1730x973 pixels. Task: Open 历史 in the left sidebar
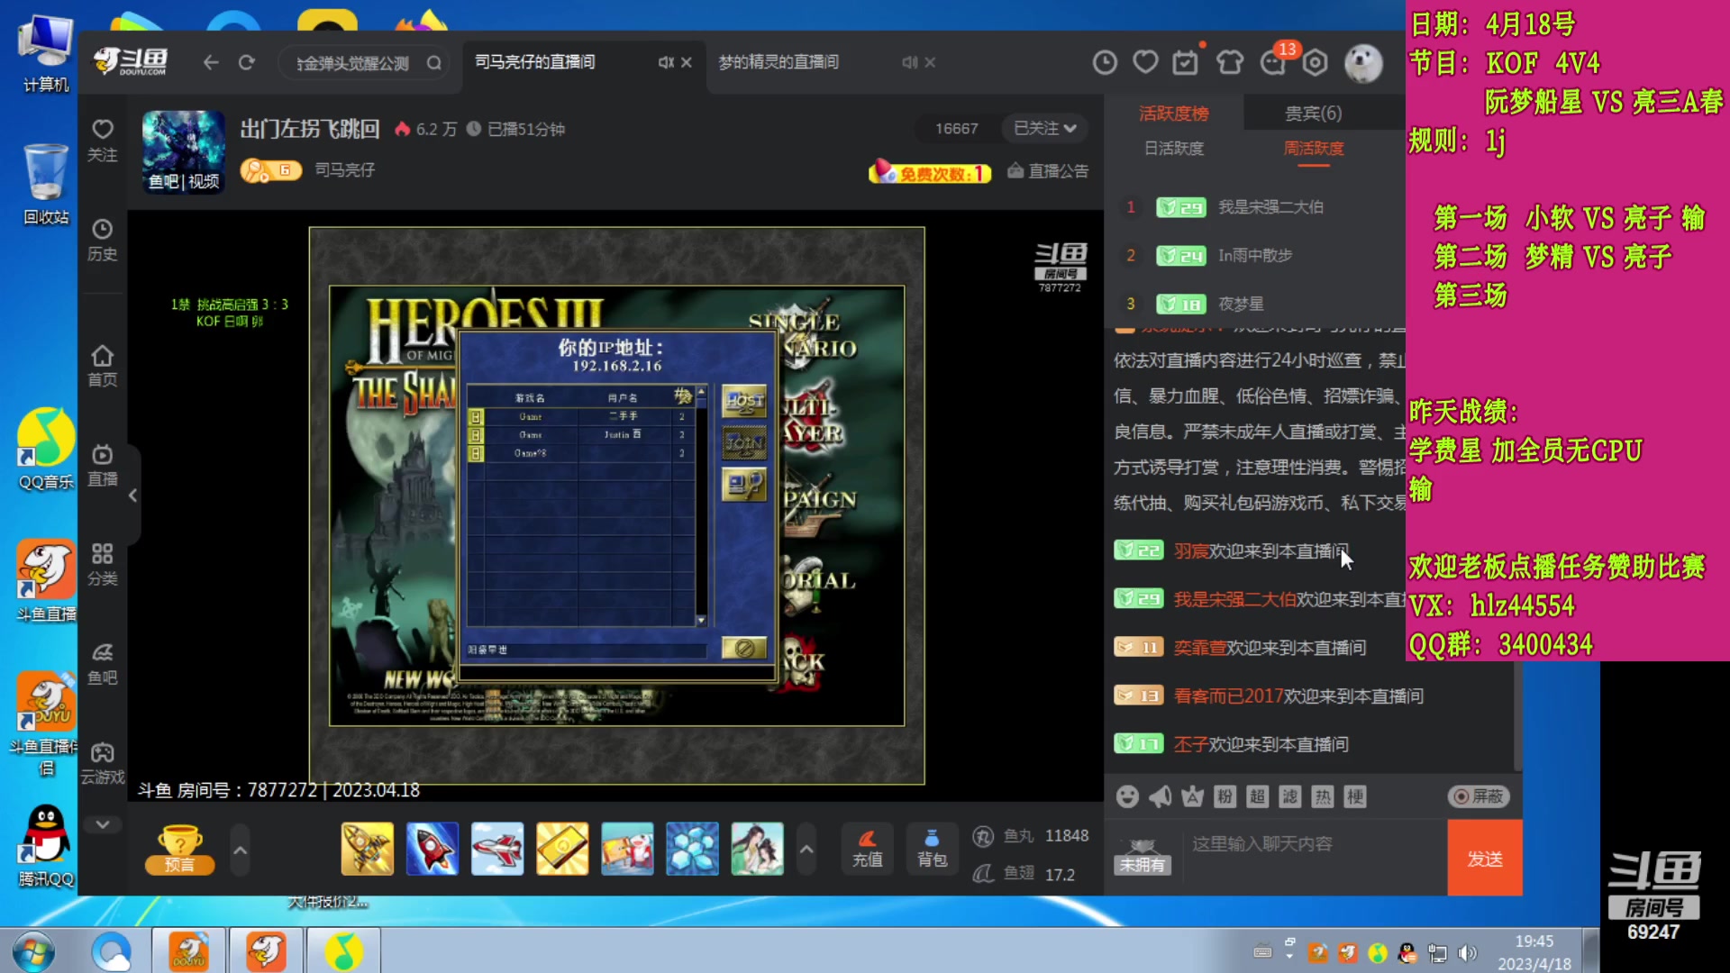point(103,241)
